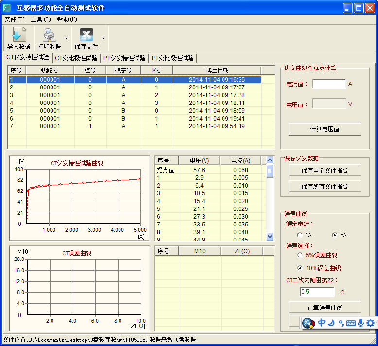
Task: Open the 打印数据 dropdown arrow
Action: (66, 38)
